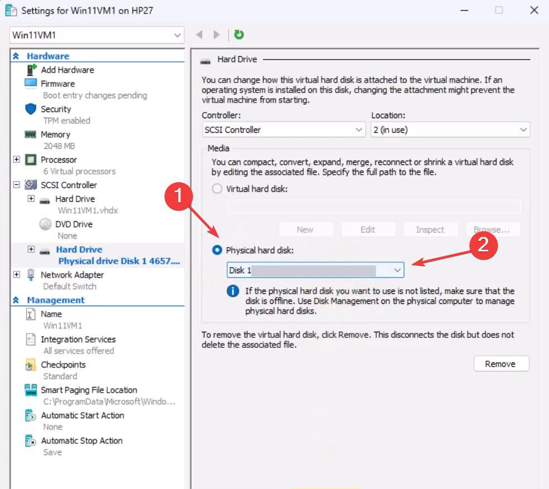Collapse the SCSI Controller tree node
The image size is (549, 489).
click(16, 185)
